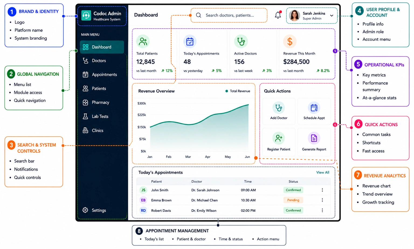This screenshot has height=249, width=414.
Task: Click the JS avatar badge
Action: pos(143,190)
